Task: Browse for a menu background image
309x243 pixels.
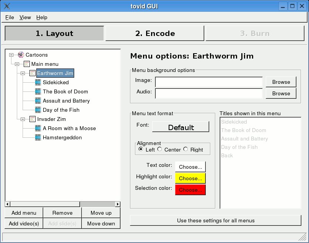Action: (x=281, y=82)
